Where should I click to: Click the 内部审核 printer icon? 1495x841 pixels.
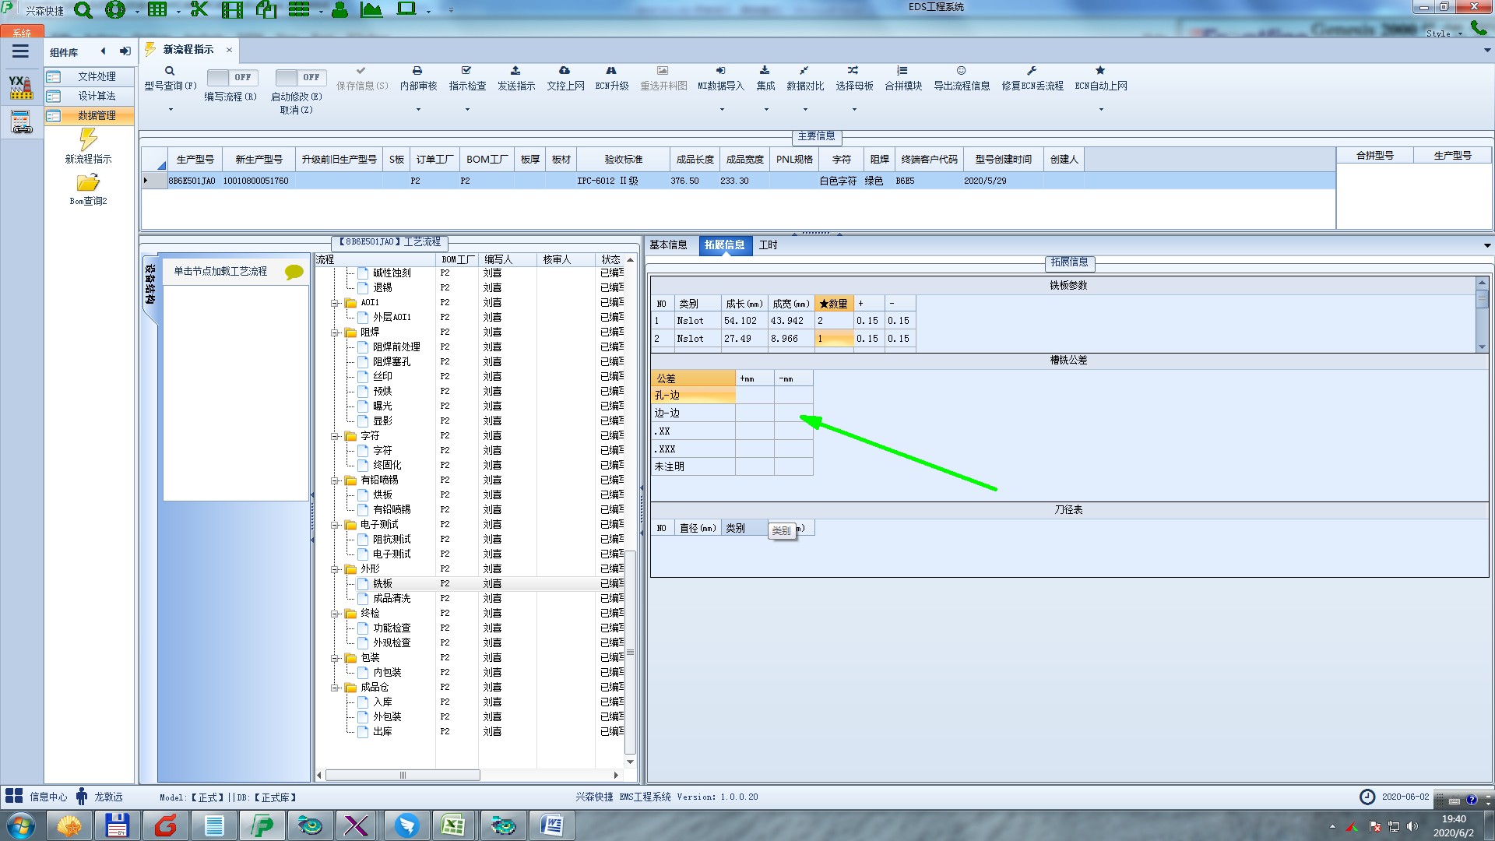point(417,71)
